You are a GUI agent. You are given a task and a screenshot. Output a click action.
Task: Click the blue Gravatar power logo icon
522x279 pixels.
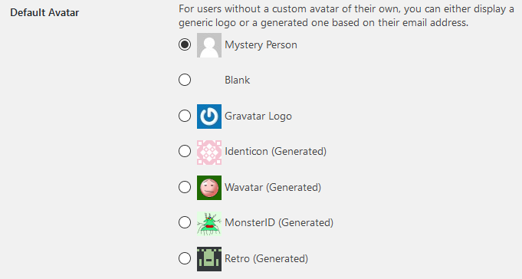209,117
